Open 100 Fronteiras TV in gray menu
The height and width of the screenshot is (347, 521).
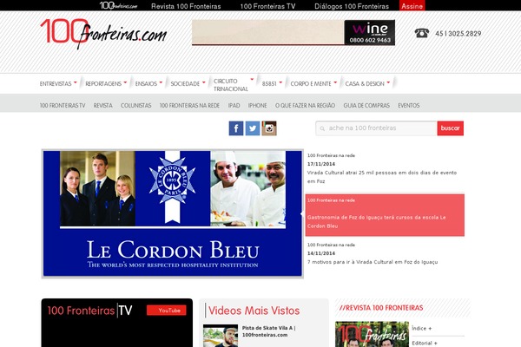tap(63, 105)
